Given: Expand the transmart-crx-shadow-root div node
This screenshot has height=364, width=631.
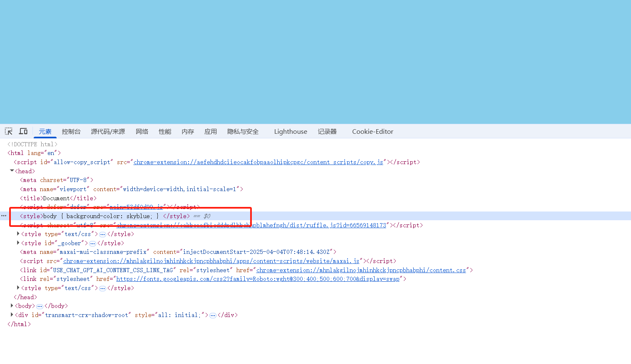Looking at the screenshot, I should click(12, 315).
